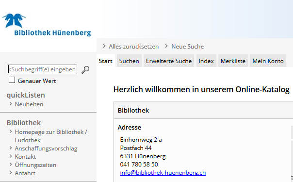Switch to the Start tab

click(106, 61)
